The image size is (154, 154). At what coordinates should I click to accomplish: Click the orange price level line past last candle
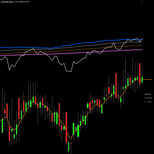[147, 79]
